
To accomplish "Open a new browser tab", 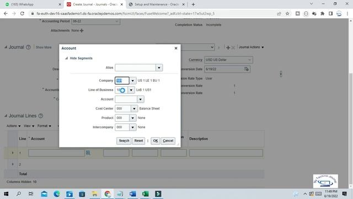I will 193,4.
